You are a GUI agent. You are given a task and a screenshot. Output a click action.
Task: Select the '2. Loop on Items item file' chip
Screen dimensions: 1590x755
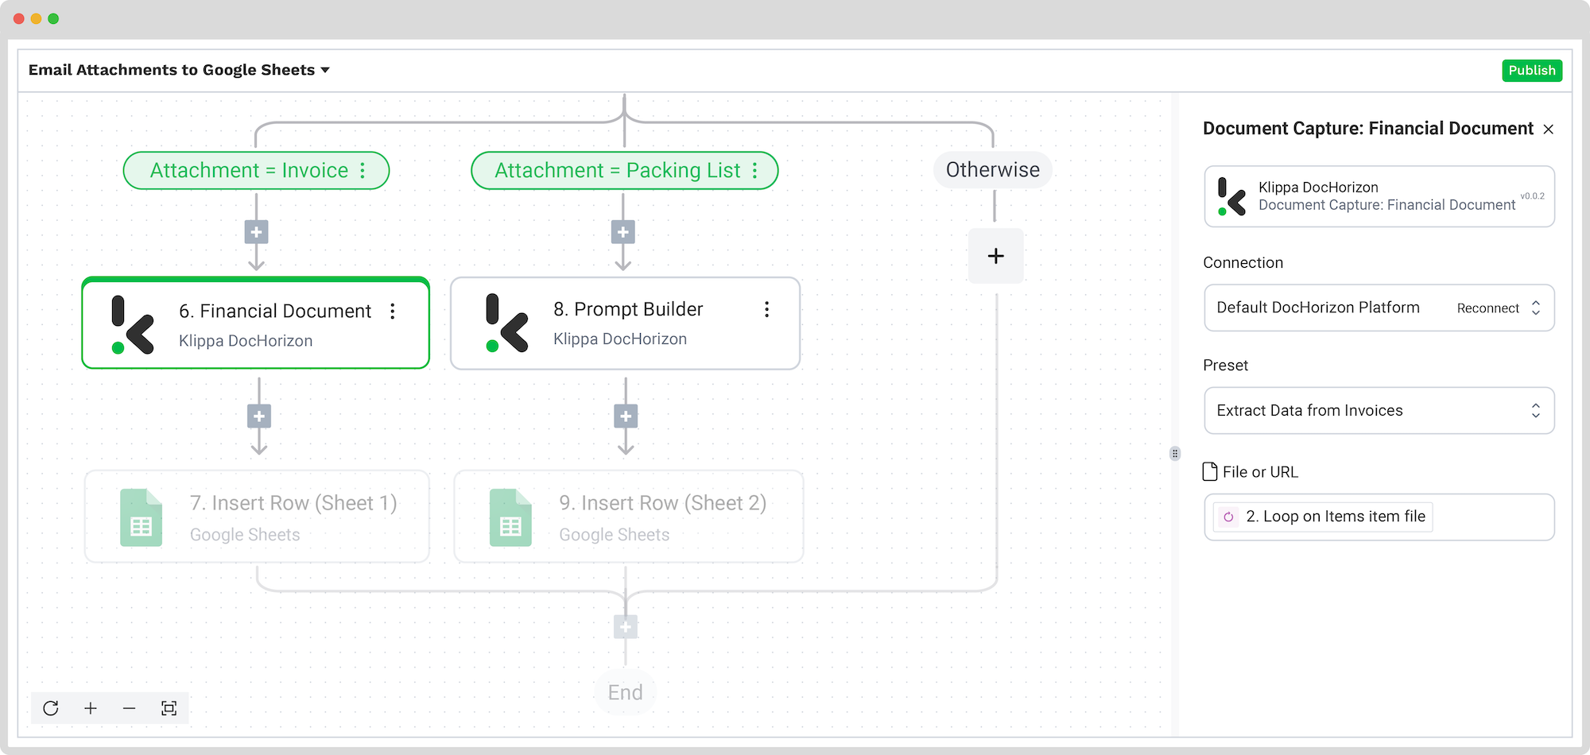pos(1323,517)
